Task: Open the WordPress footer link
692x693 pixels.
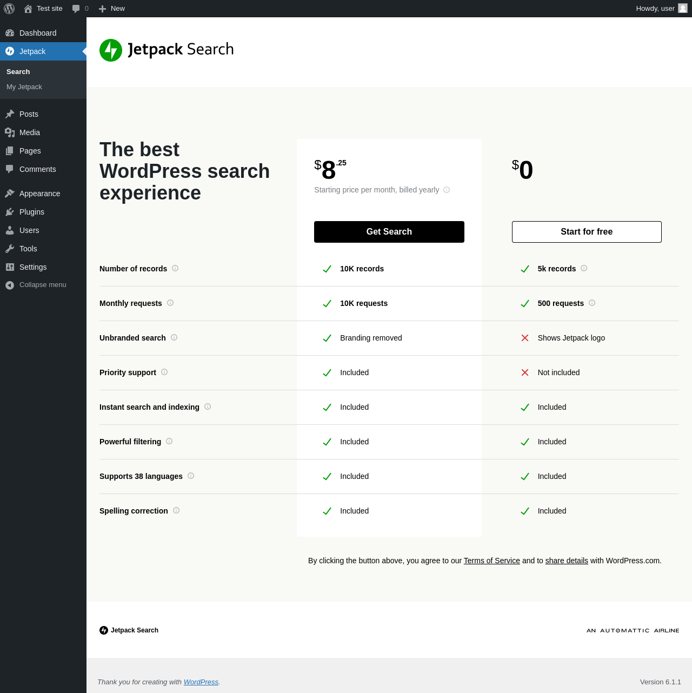Action: 201,682
